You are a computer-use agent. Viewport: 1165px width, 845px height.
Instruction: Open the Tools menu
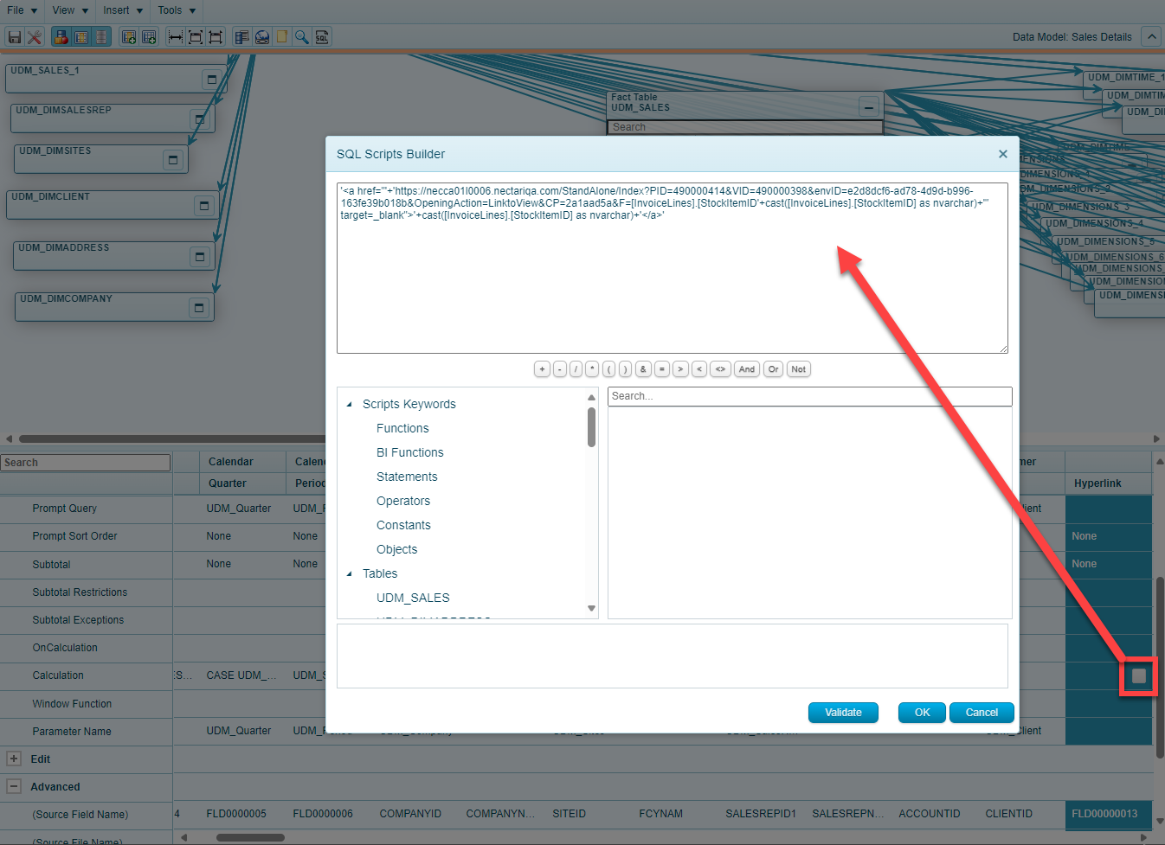pyautogui.click(x=177, y=10)
